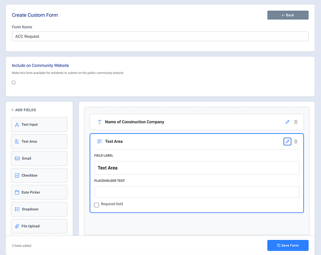Screen dimensions: 321x255
Task: Enable Include on Community Website checkbox
Action: click(14, 82)
